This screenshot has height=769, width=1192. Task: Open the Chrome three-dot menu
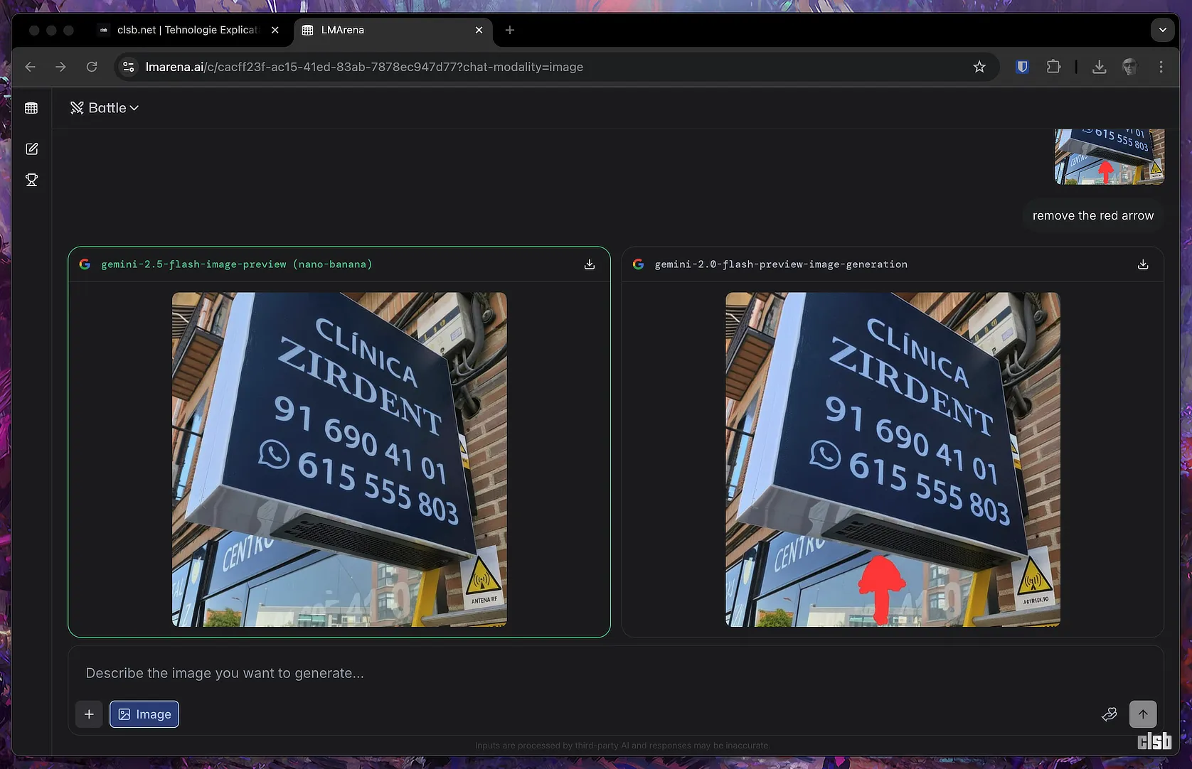pyautogui.click(x=1161, y=67)
